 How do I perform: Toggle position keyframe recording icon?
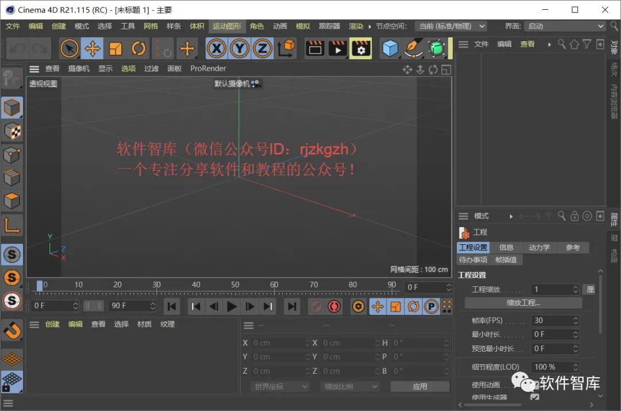click(x=378, y=306)
